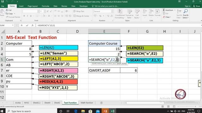202x113 pixels.
Task: Click Increase Indent icon
Action: (x=70, y=16)
